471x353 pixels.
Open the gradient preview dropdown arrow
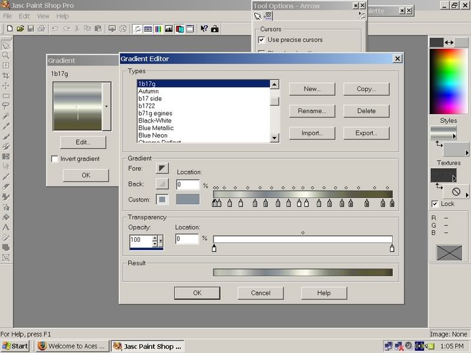(x=107, y=106)
